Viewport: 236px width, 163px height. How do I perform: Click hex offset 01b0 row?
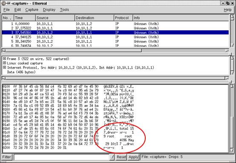tap(68, 129)
